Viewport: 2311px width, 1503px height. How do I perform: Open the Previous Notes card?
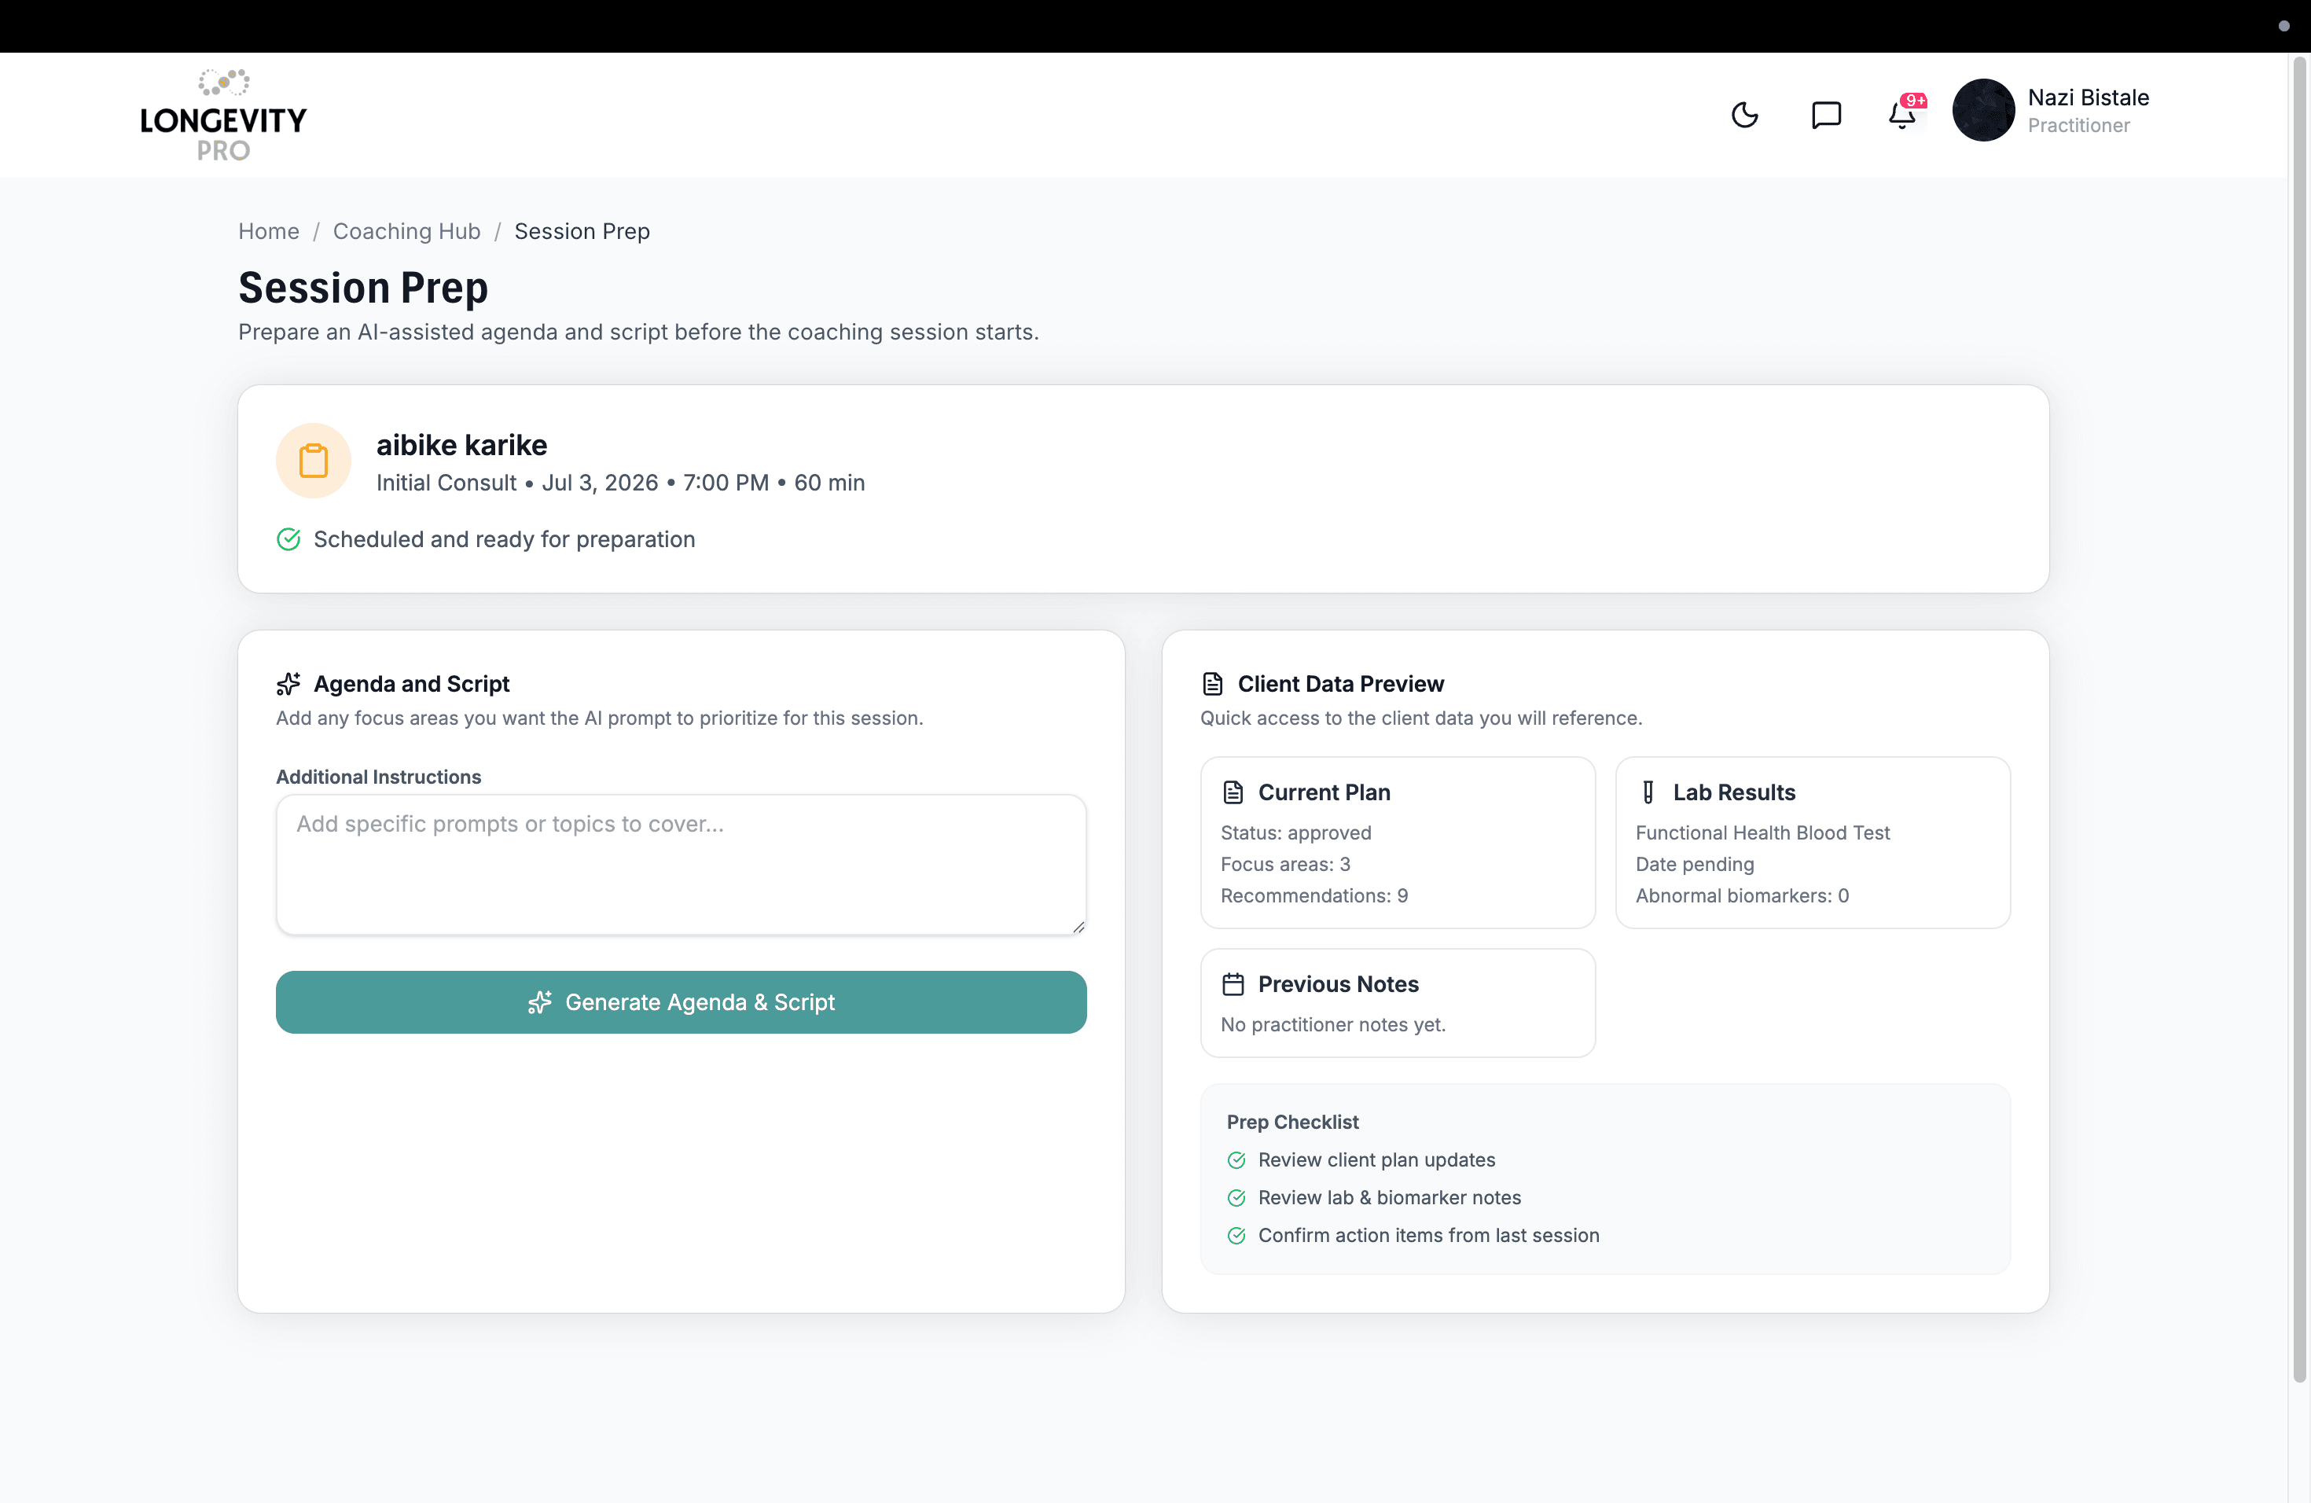point(1398,1003)
